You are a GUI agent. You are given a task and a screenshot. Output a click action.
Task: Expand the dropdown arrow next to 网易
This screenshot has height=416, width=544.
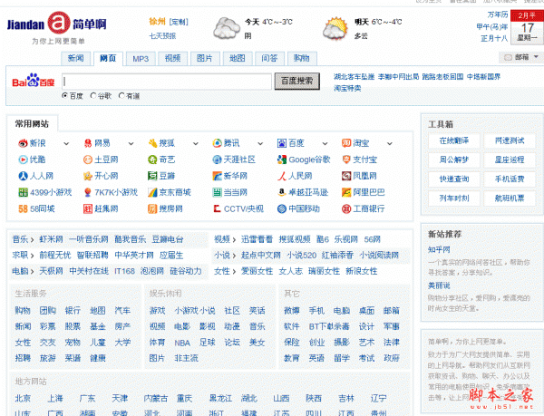(131, 143)
